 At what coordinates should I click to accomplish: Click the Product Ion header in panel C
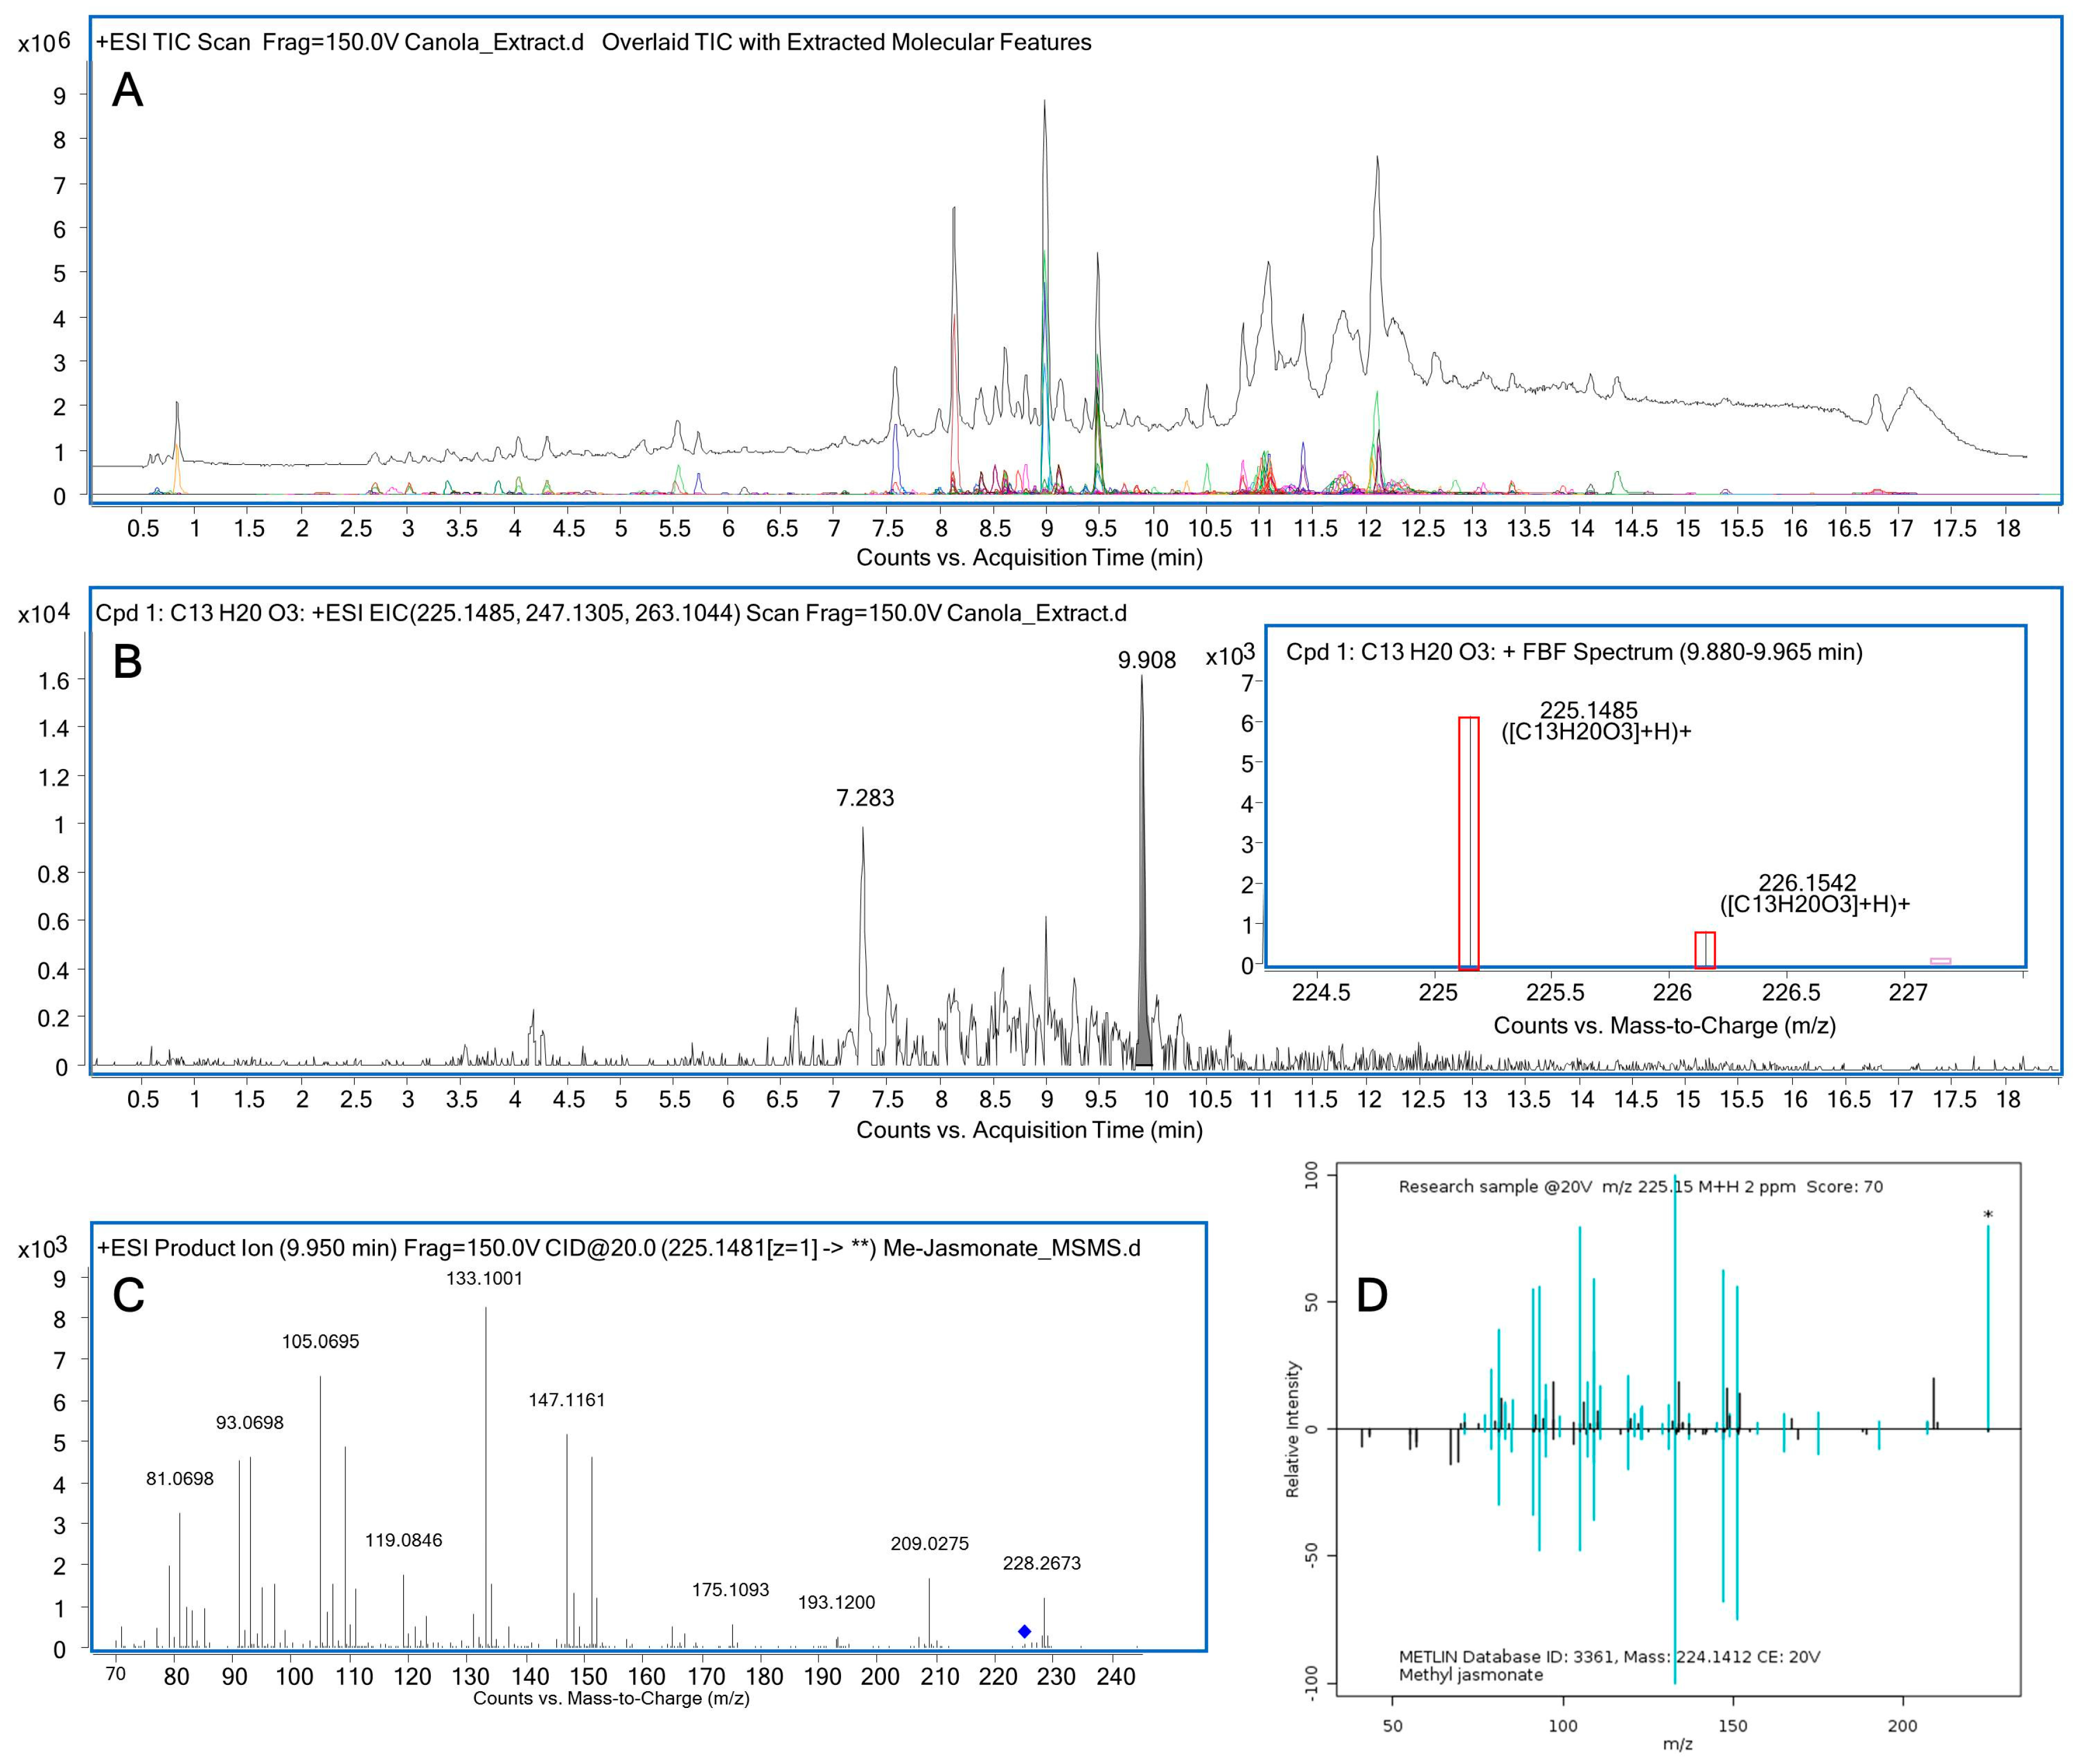618,1248
